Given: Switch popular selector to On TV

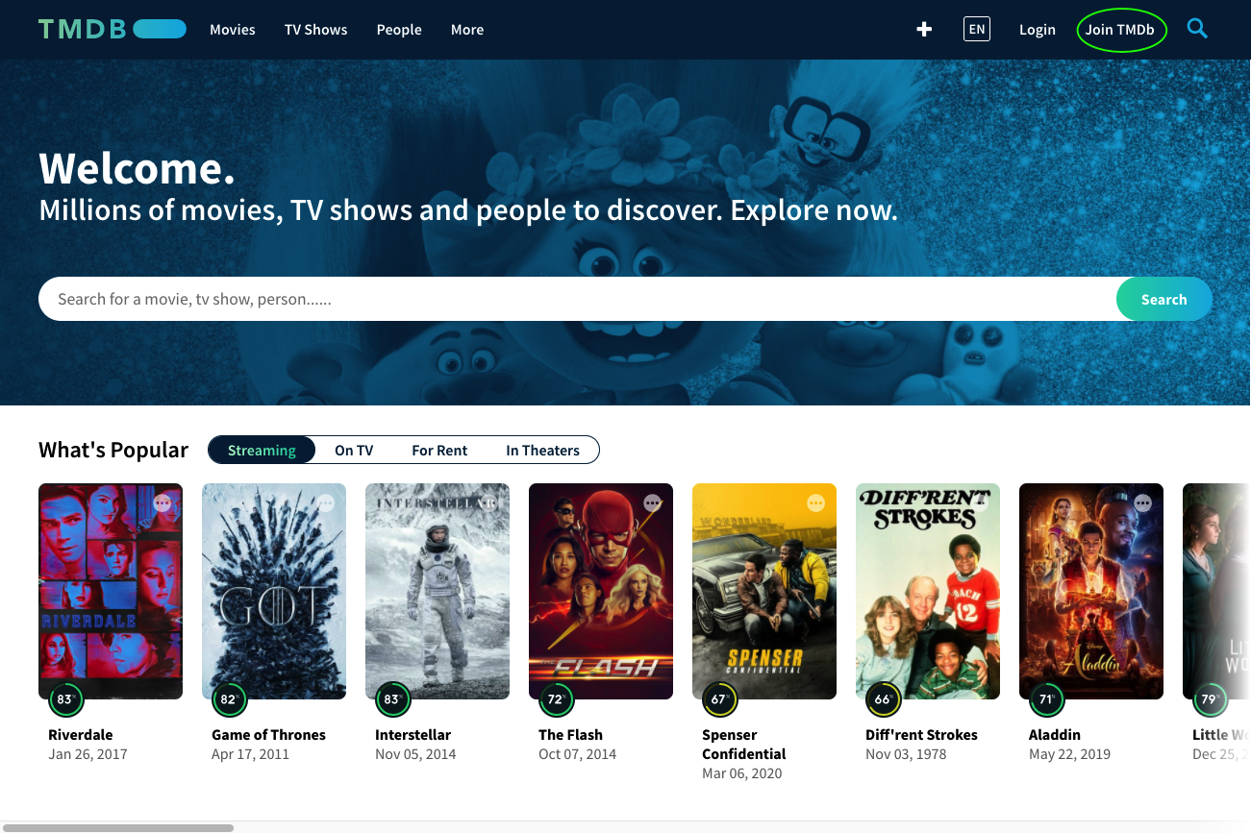Looking at the screenshot, I should 354,450.
